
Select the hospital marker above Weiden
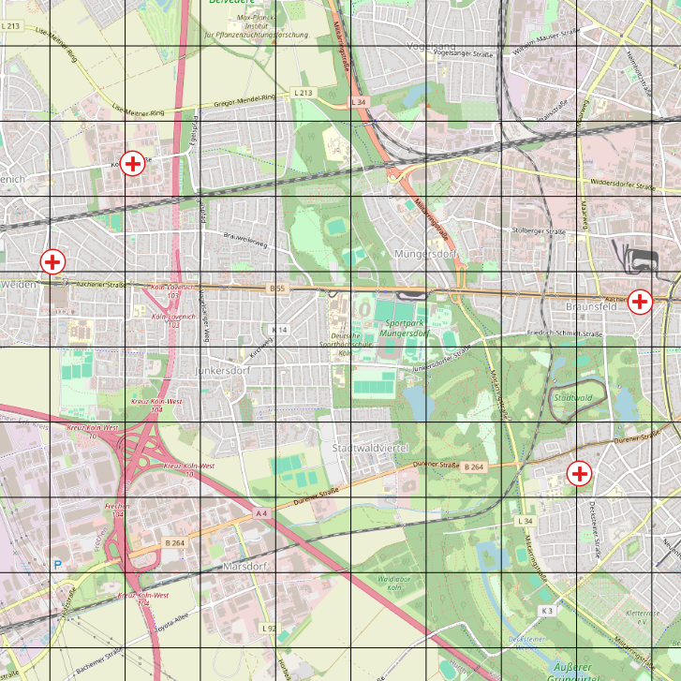53,262
